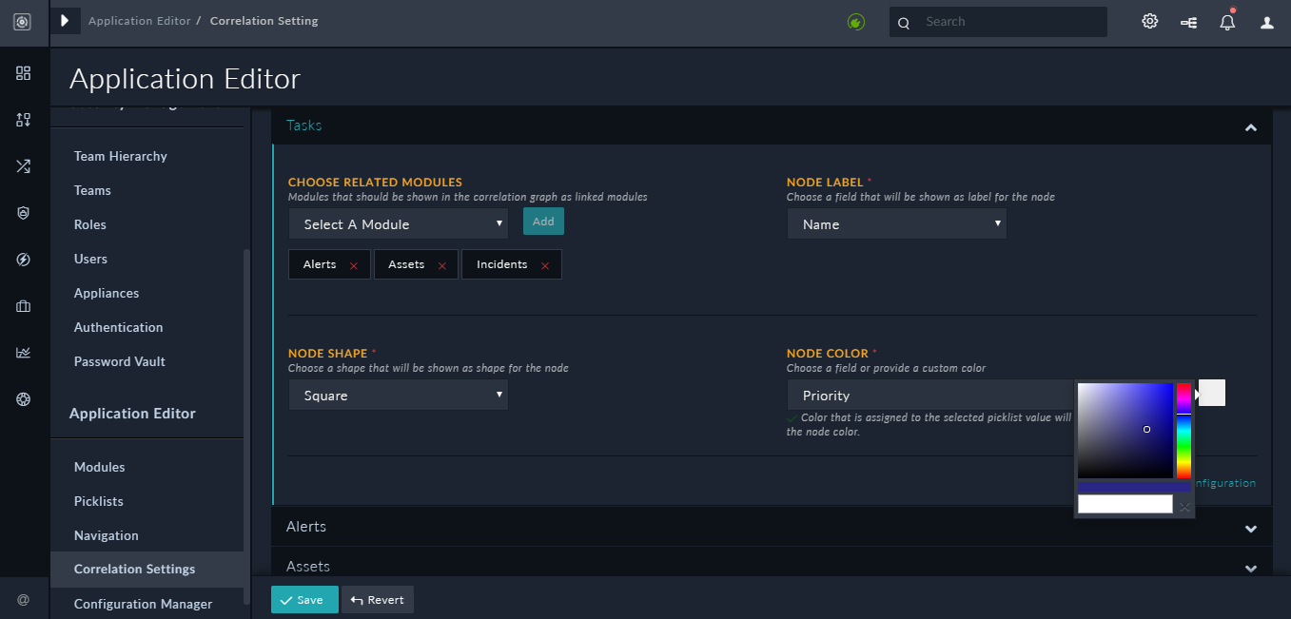Image resolution: width=1291 pixels, height=619 pixels.
Task: Open the shield security icon in sidebar
Action: [23, 212]
